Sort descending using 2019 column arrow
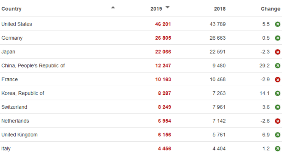282x155 pixels. coord(167,7)
